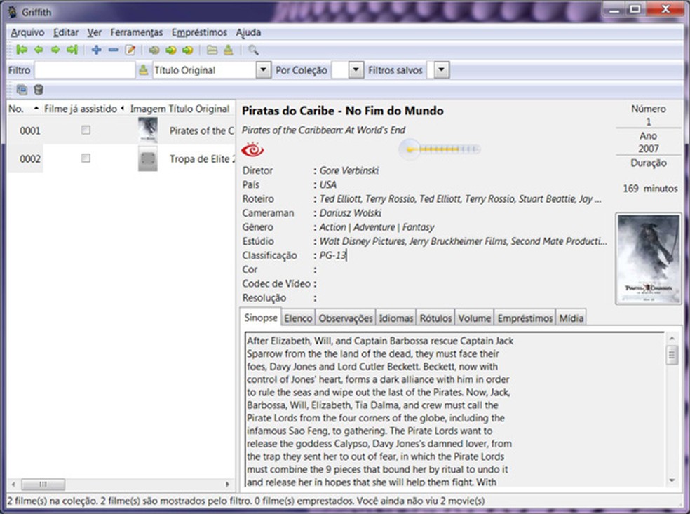Click the middle yellow-green arrow toolbar icon
The image size is (690, 514).
coord(170,50)
